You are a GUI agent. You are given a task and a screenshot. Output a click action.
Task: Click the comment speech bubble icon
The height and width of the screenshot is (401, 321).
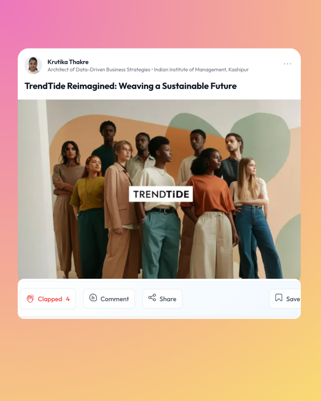(93, 298)
